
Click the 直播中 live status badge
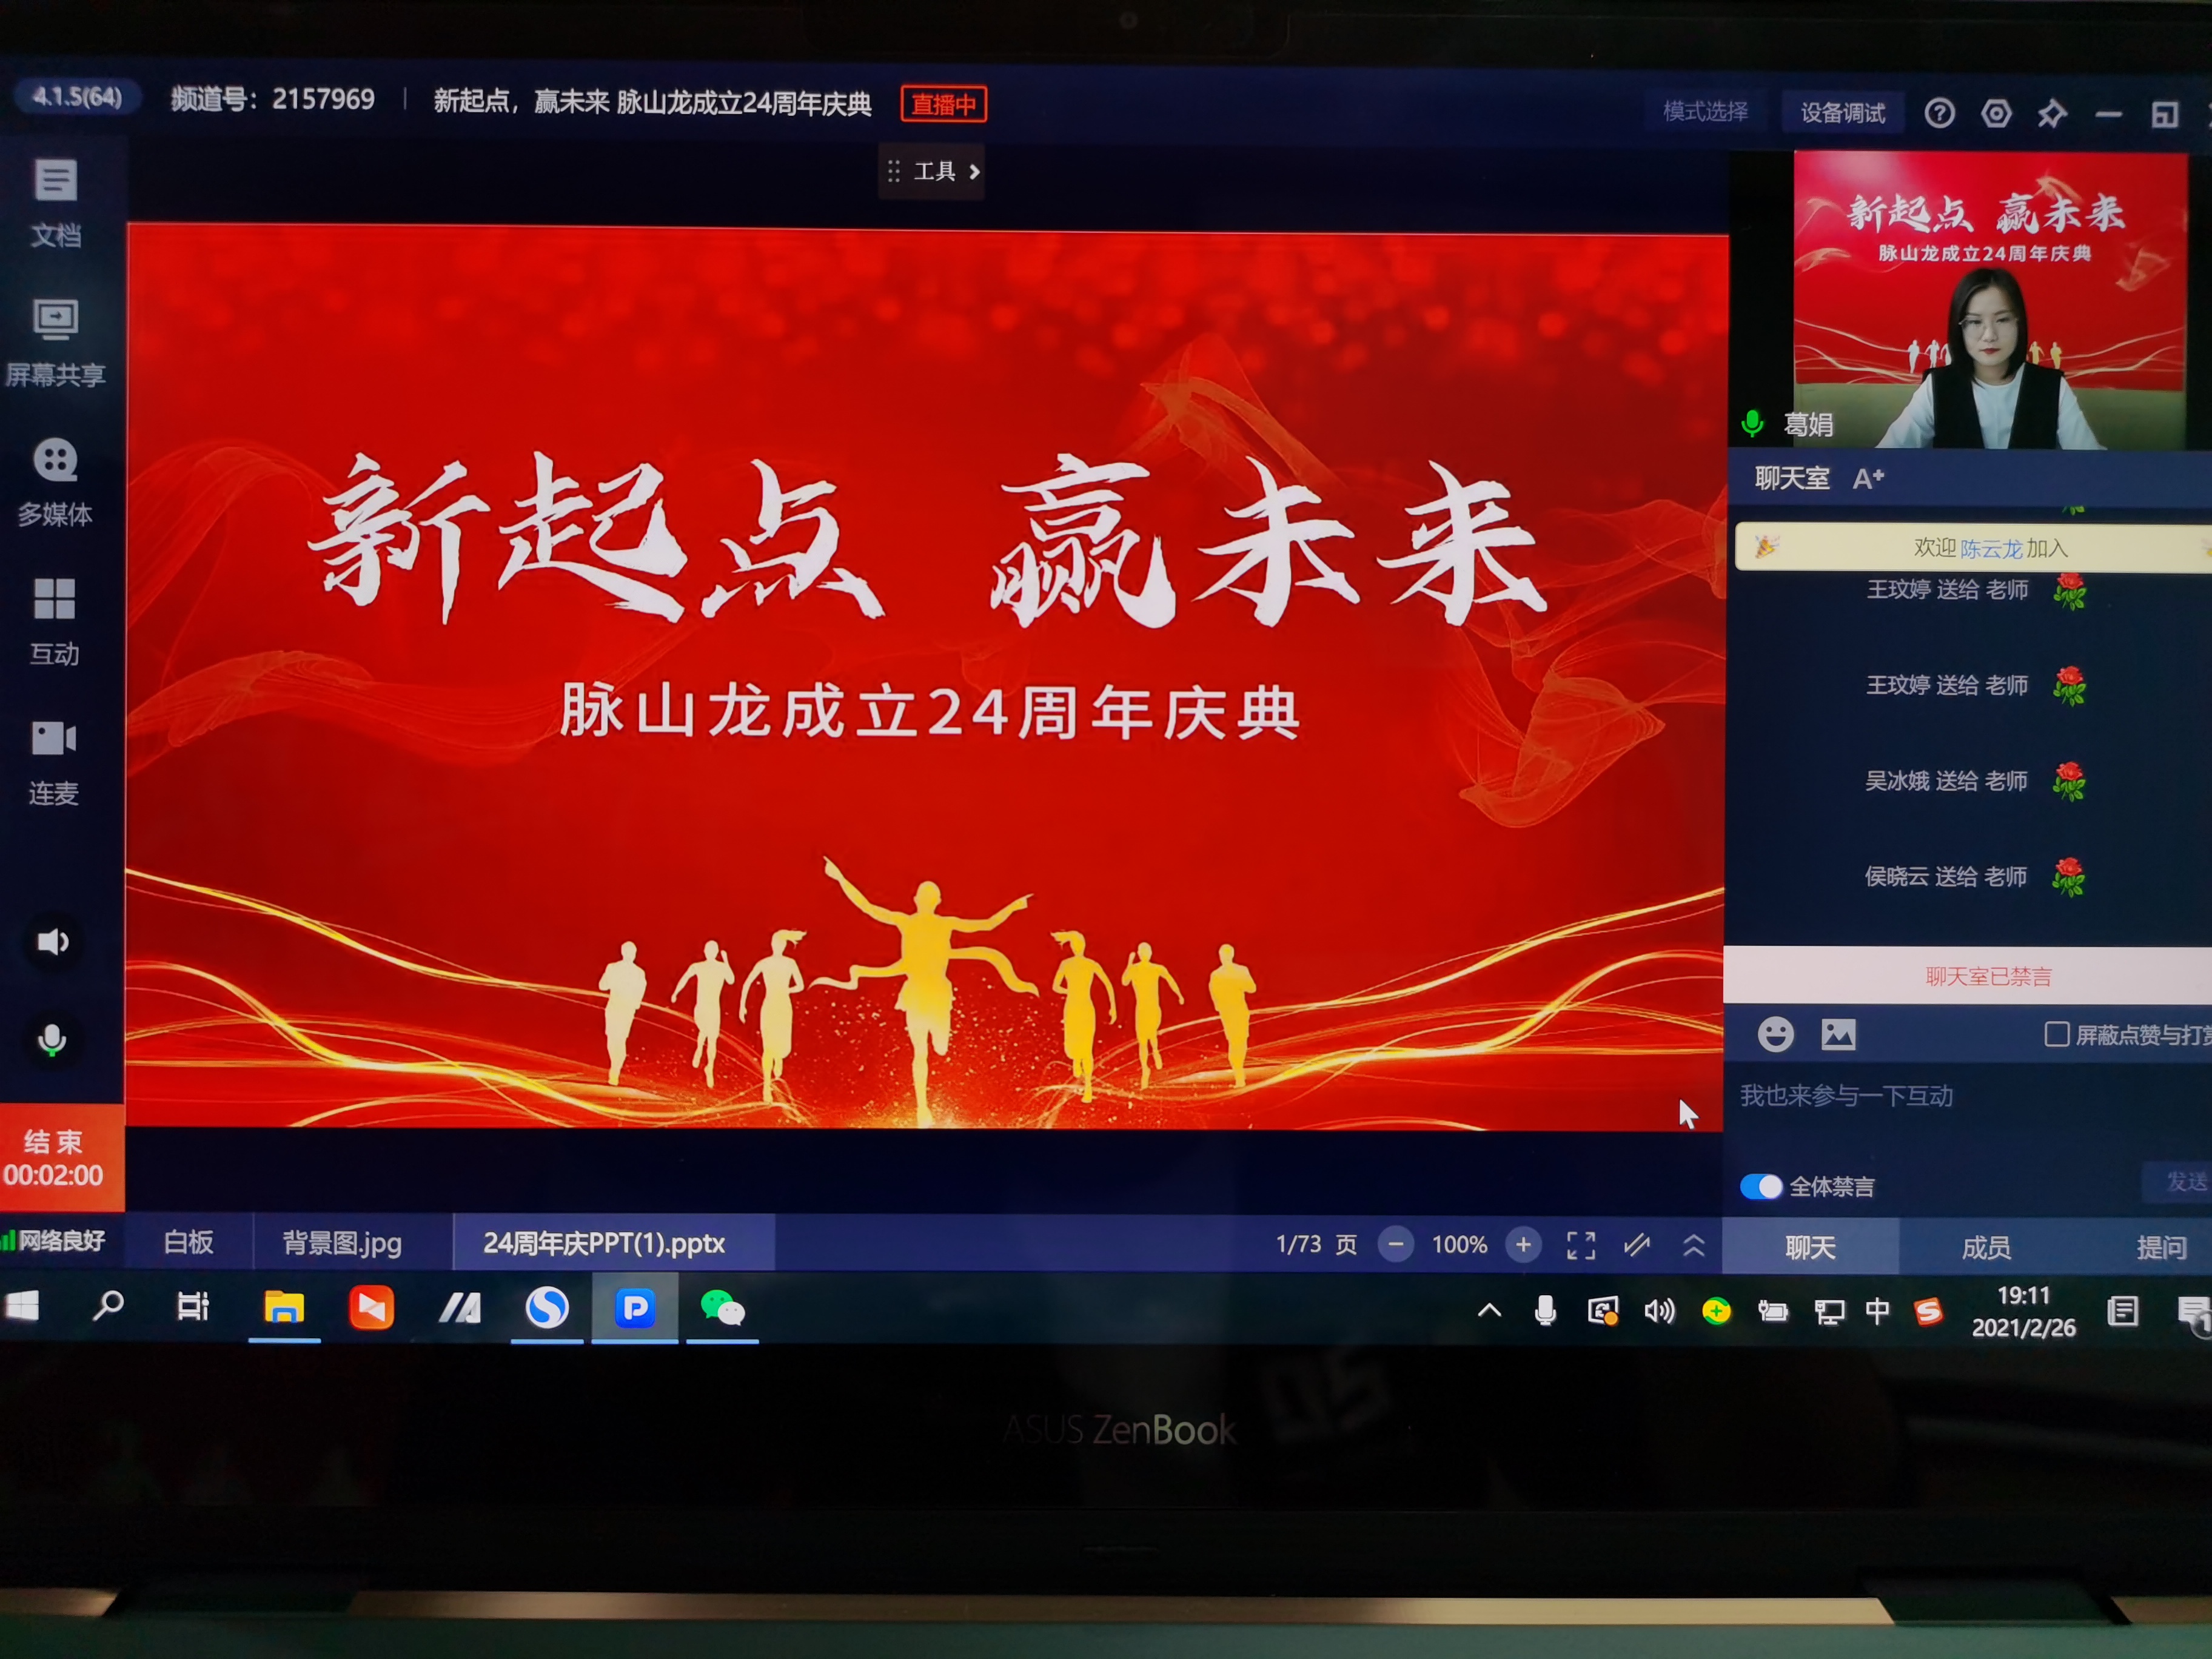[943, 104]
